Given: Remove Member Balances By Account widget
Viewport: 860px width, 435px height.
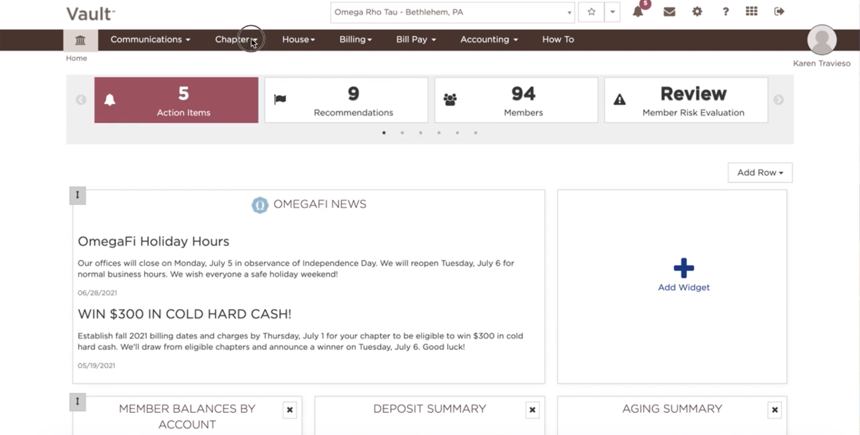Looking at the screenshot, I should [x=290, y=410].
